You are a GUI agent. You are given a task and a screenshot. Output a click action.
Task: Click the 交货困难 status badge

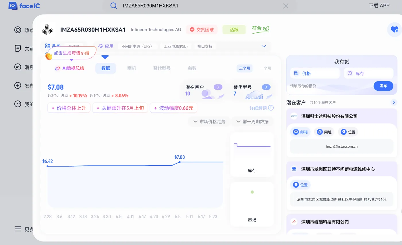202,30
